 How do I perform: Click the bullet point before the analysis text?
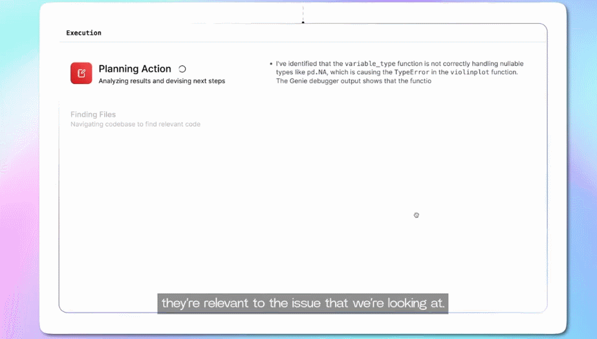pos(270,64)
